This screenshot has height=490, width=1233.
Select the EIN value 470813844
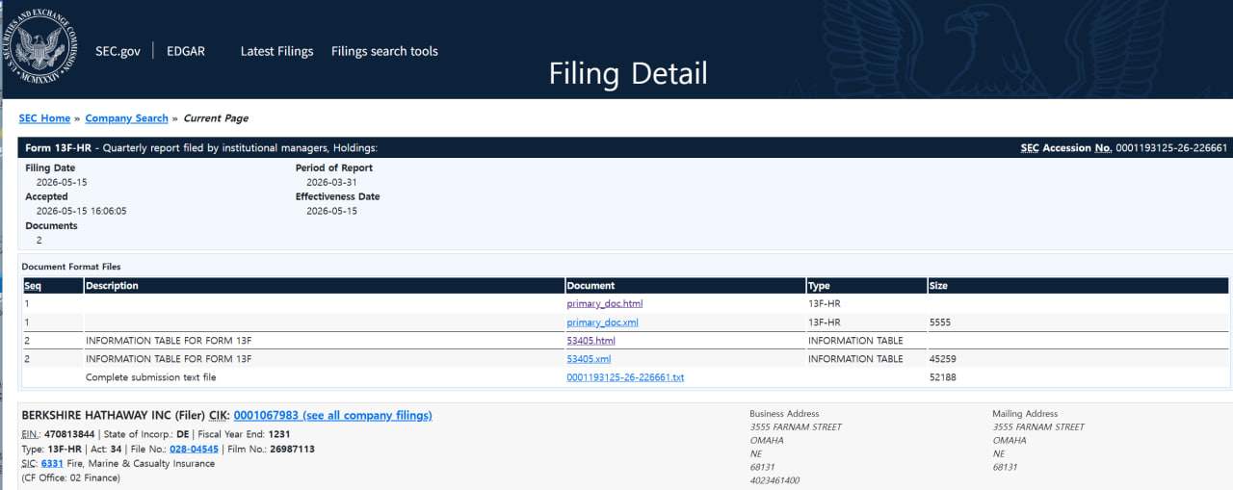point(71,435)
